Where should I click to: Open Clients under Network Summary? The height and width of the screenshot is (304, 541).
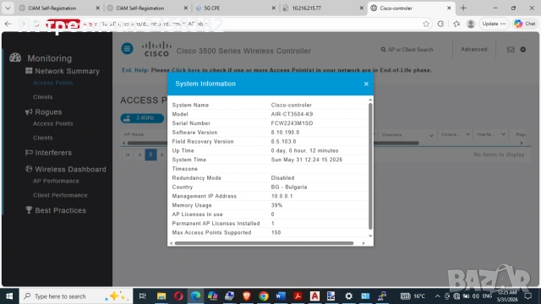pyautogui.click(x=43, y=97)
